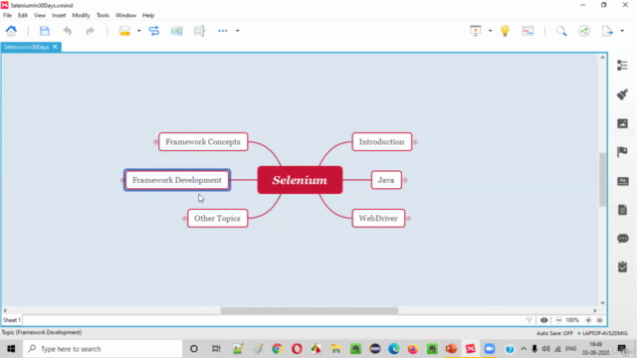
Task: Open the Notes panel in the right sidebar
Action: point(622,210)
